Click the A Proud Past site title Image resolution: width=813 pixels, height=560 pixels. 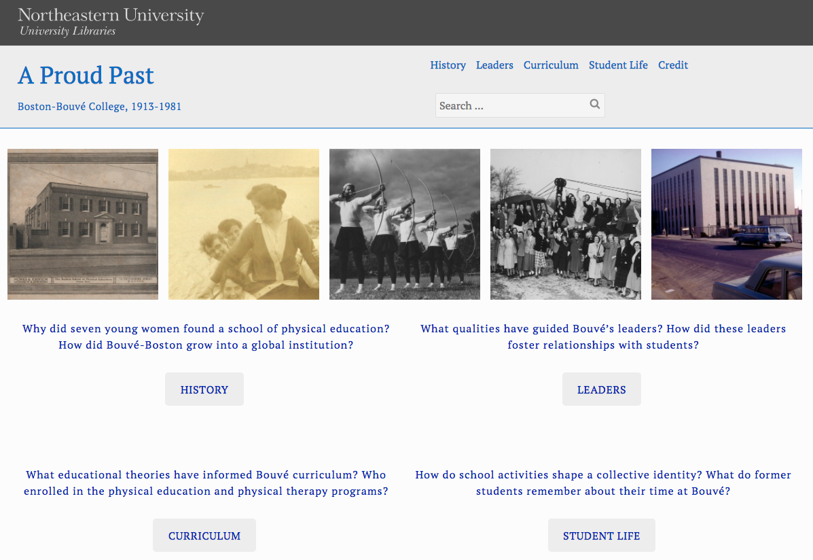click(86, 75)
